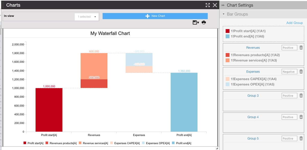Delete Group 5 with the trash icon

pos(301,139)
